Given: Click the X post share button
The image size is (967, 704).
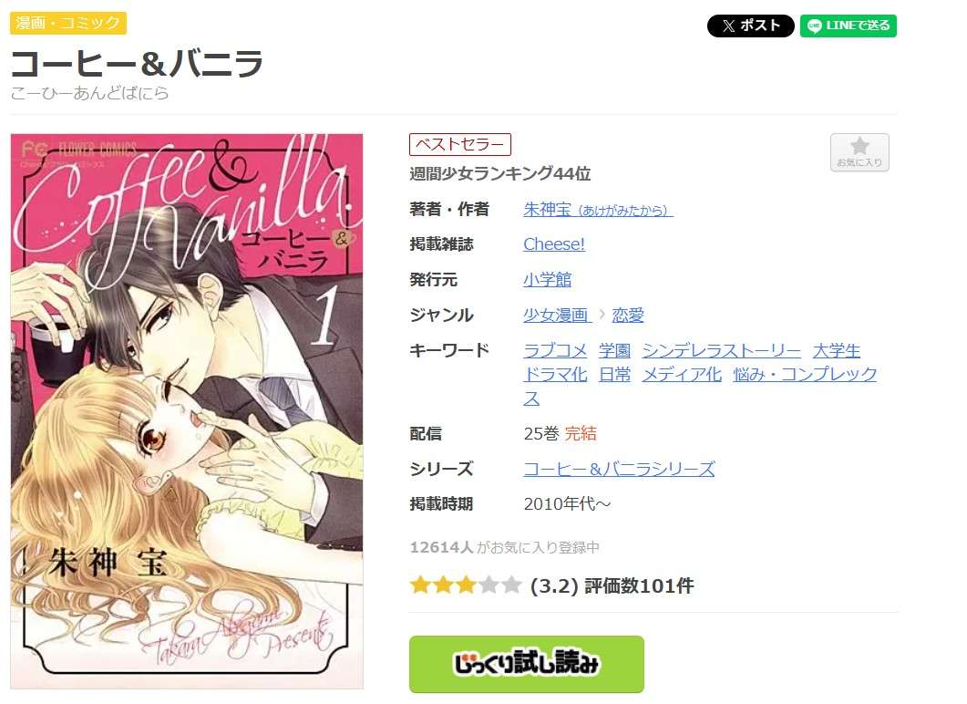Looking at the screenshot, I should [x=750, y=26].
